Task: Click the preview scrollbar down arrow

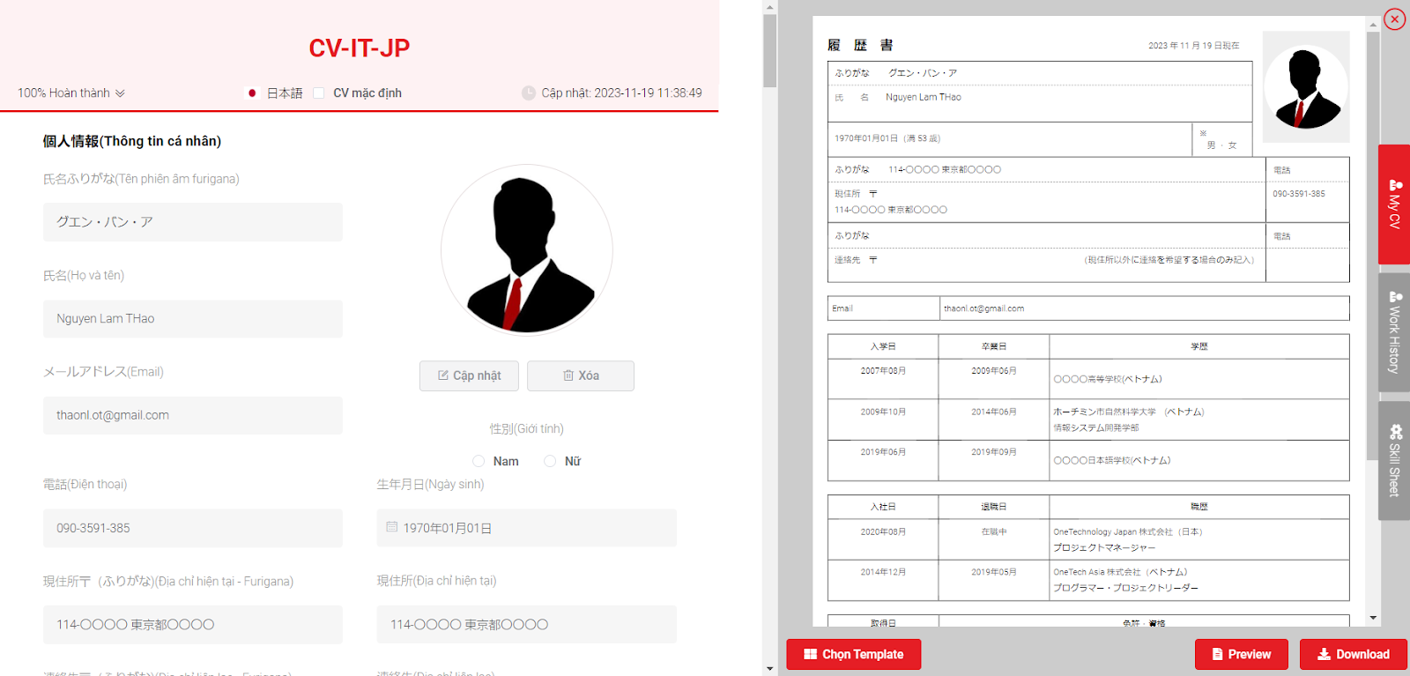Action: tap(1373, 618)
